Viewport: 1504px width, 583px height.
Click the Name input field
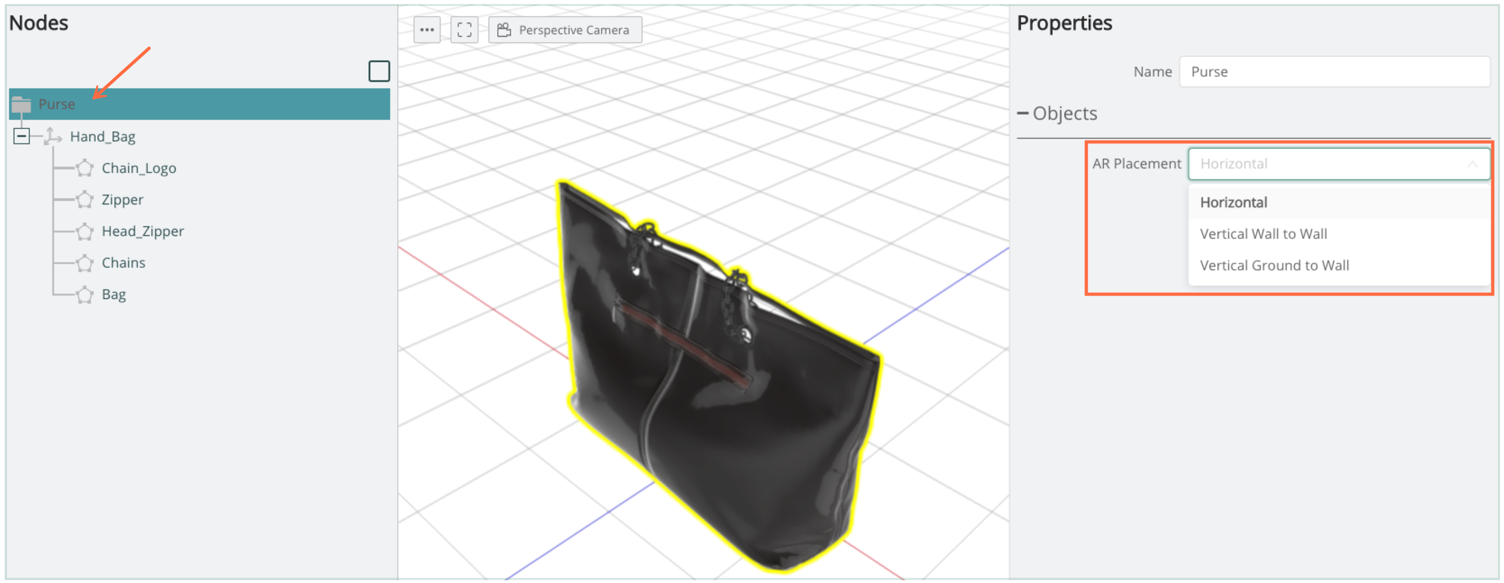1334,72
